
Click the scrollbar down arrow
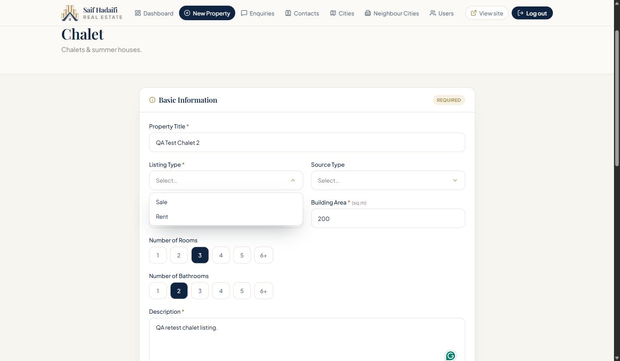pos(617,358)
